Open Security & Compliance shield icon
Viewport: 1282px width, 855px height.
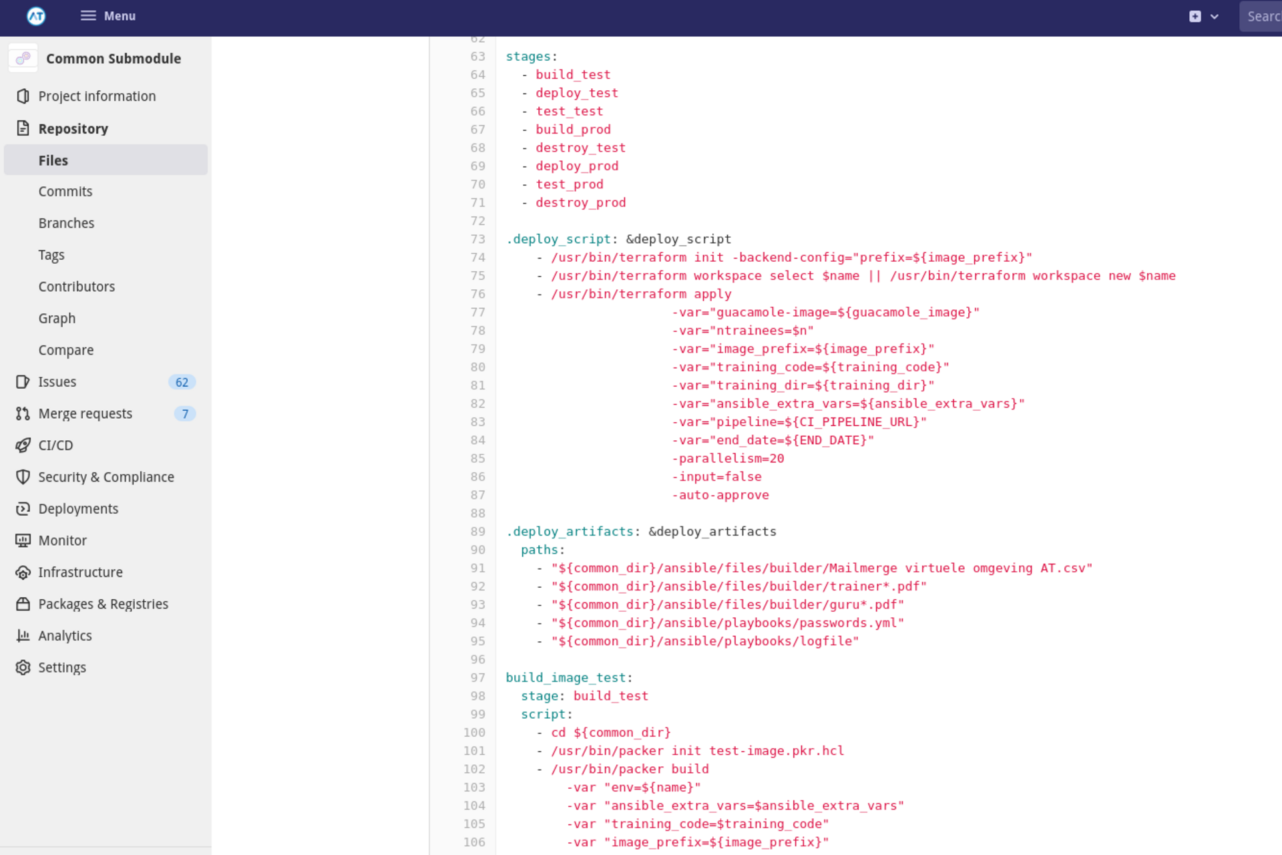tap(23, 477)
